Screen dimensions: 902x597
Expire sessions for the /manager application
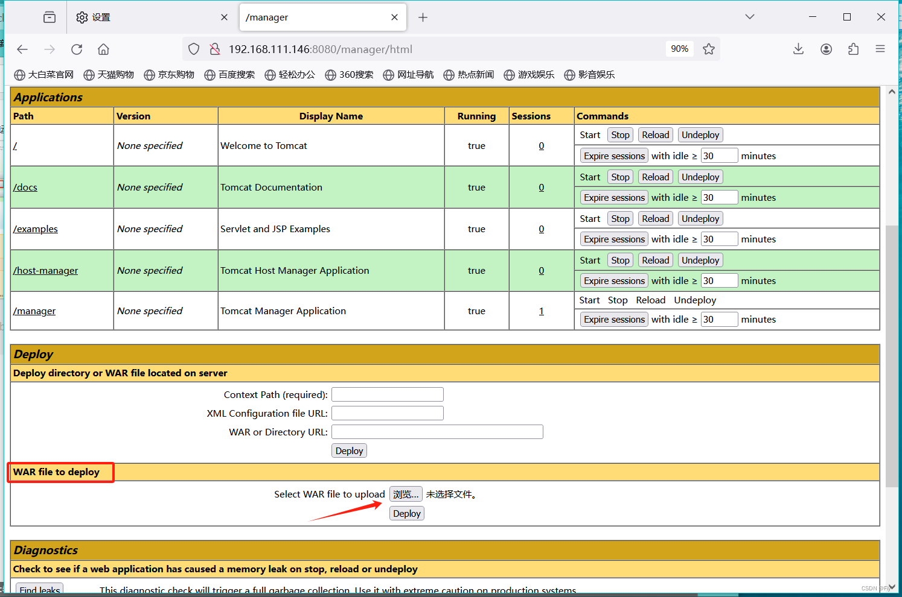point(614,320)
